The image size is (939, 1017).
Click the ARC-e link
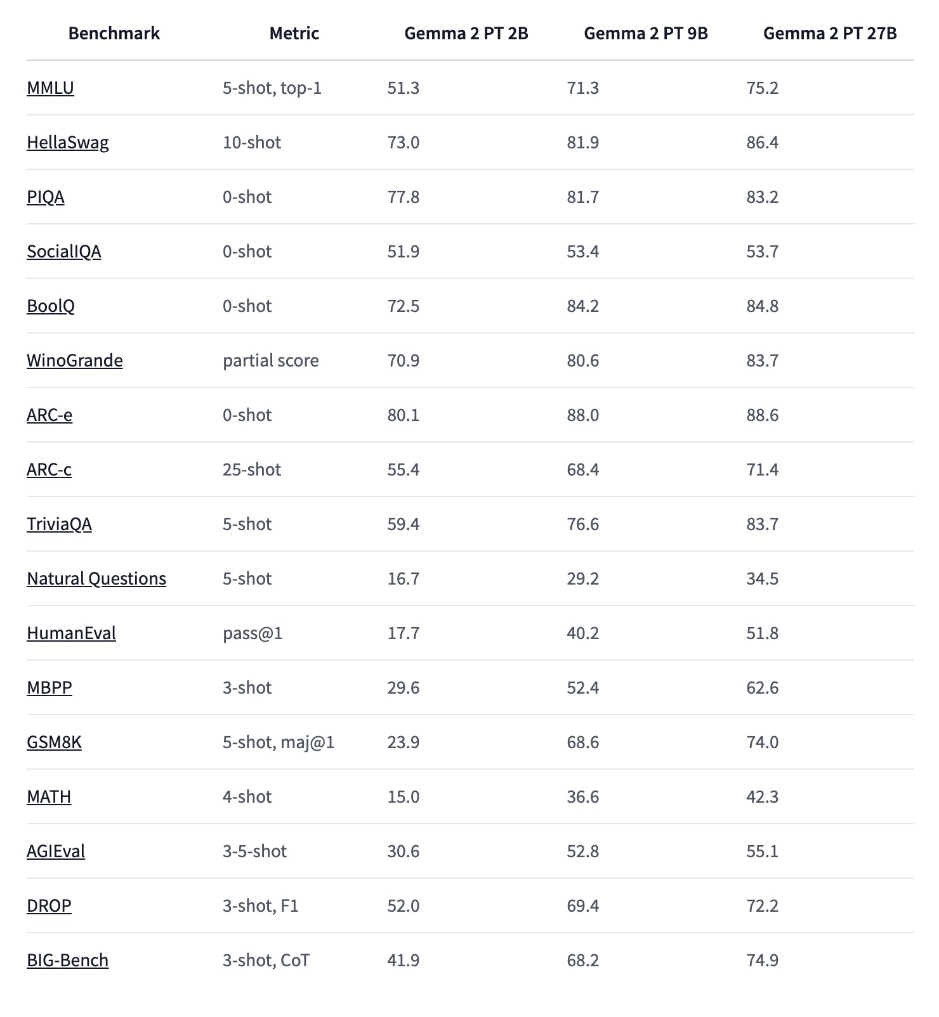(49, 415)
